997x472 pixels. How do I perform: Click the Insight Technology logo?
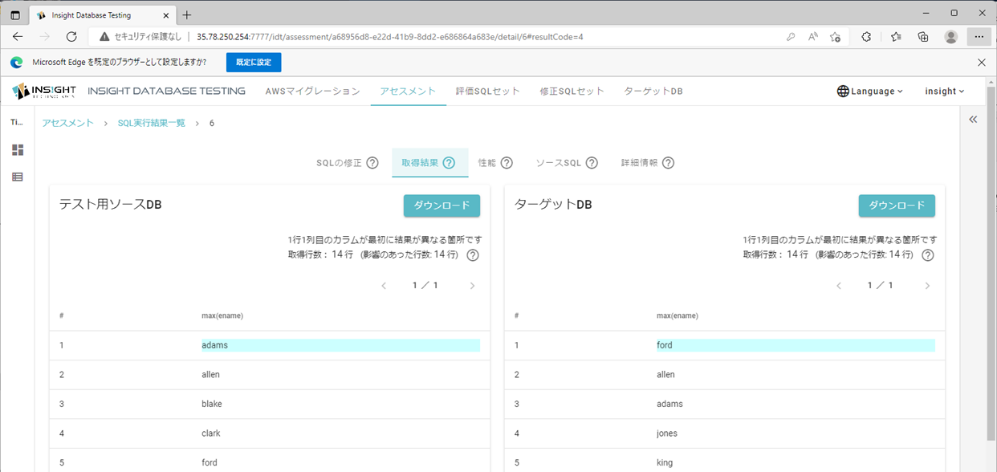click(x=44, y=91)
